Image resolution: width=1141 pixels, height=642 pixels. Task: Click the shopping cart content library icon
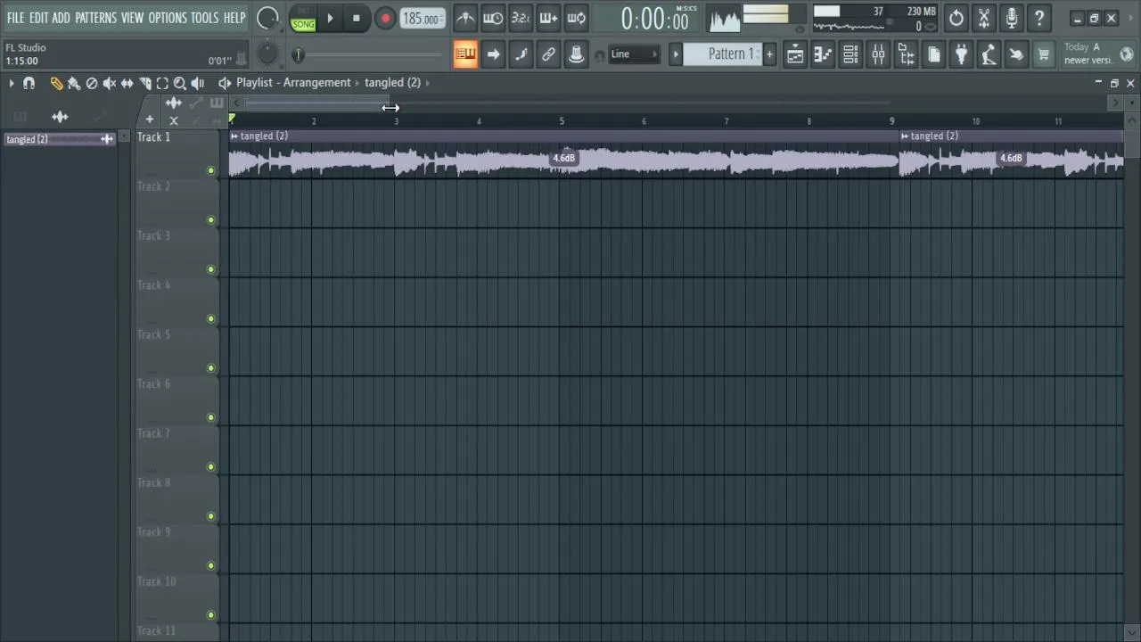point(1044,54)
